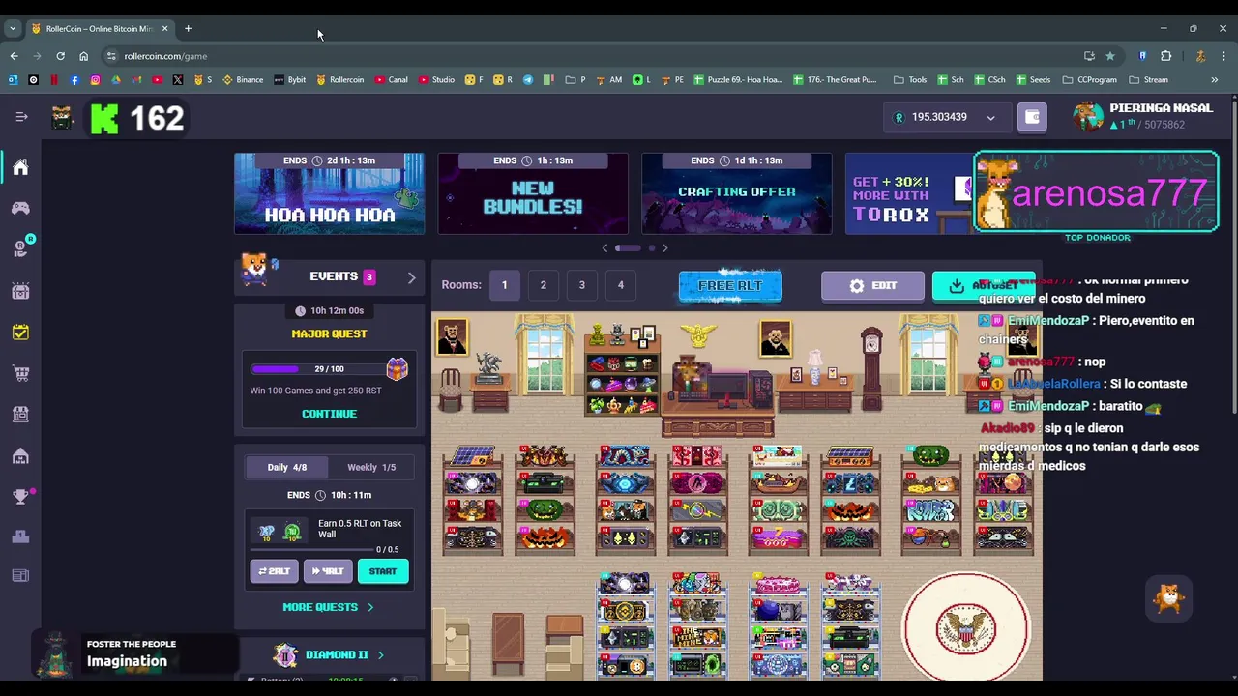Open the Games controller icon in sidebar
1238x696 pixels.
pos(20,208)
